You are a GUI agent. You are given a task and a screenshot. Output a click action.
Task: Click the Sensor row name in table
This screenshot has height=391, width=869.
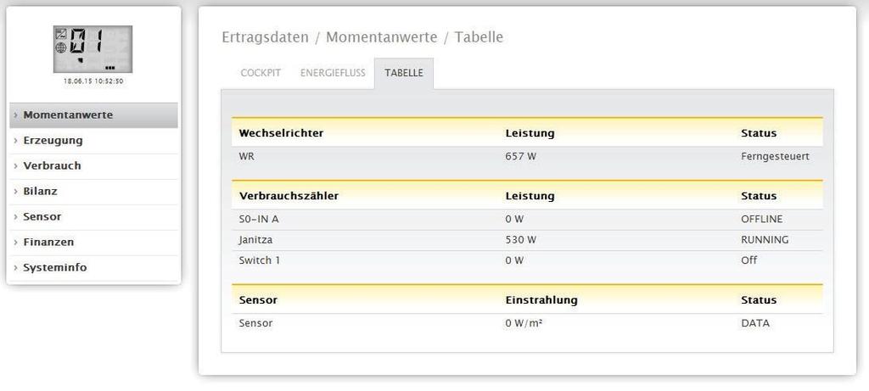[x=255, y=323]
